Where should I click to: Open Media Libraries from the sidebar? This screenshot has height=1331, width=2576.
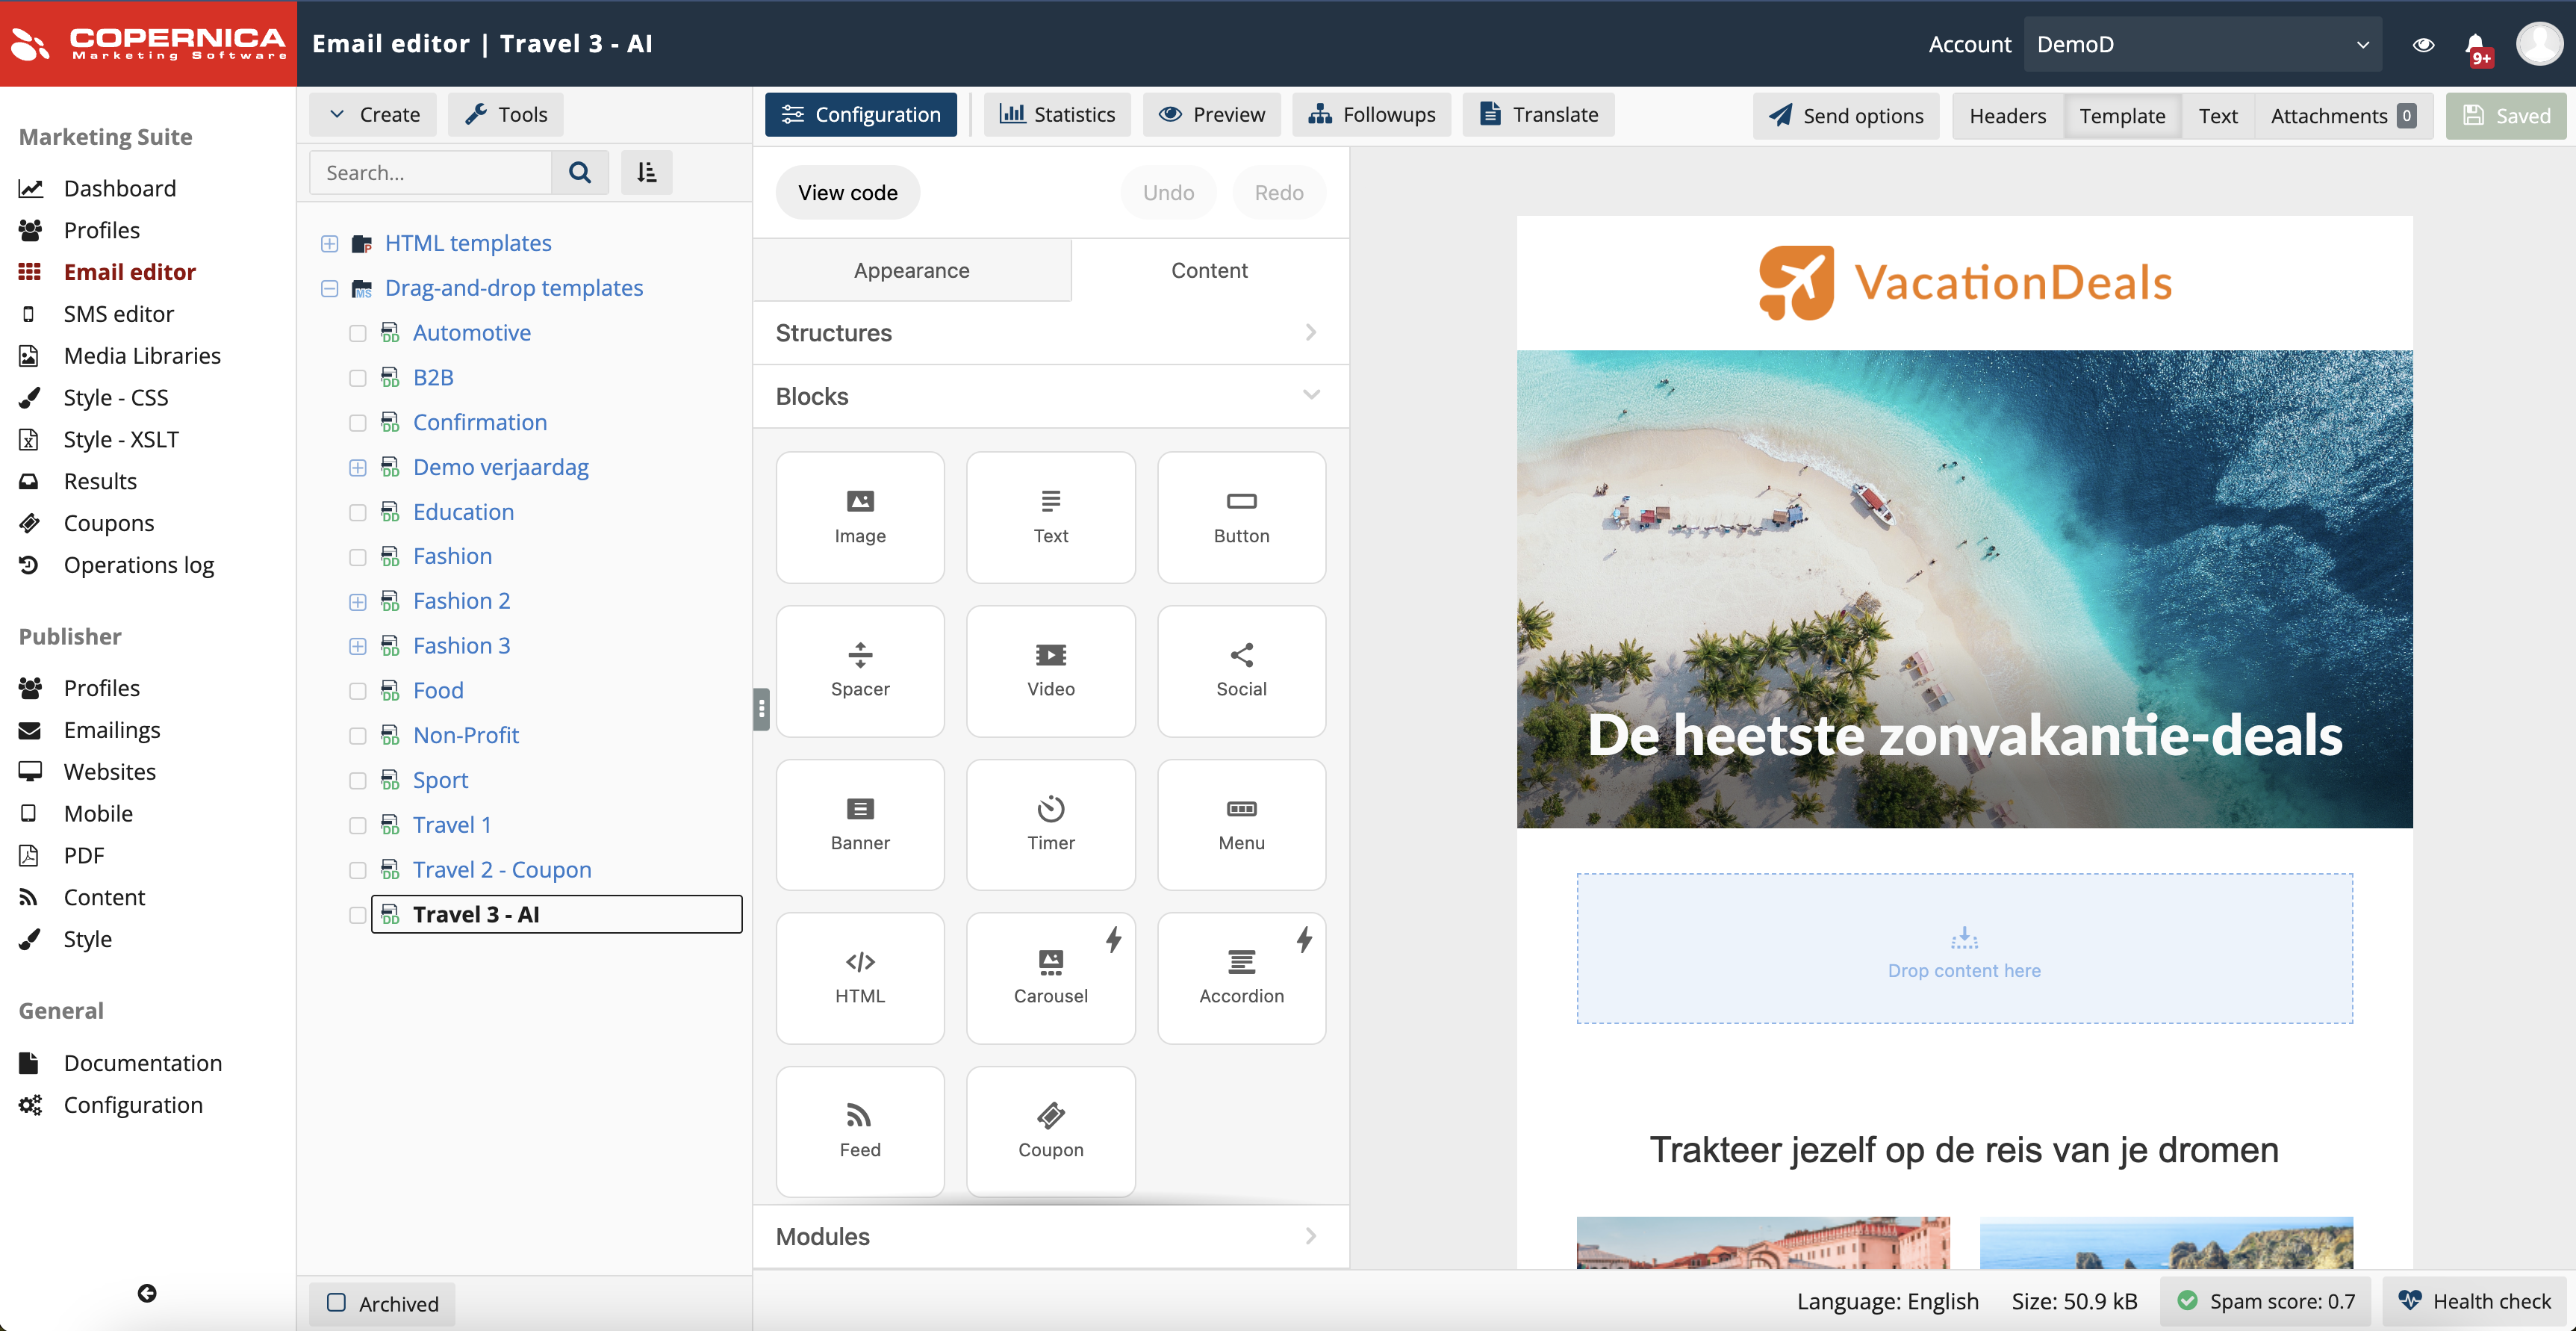(142, 355)
